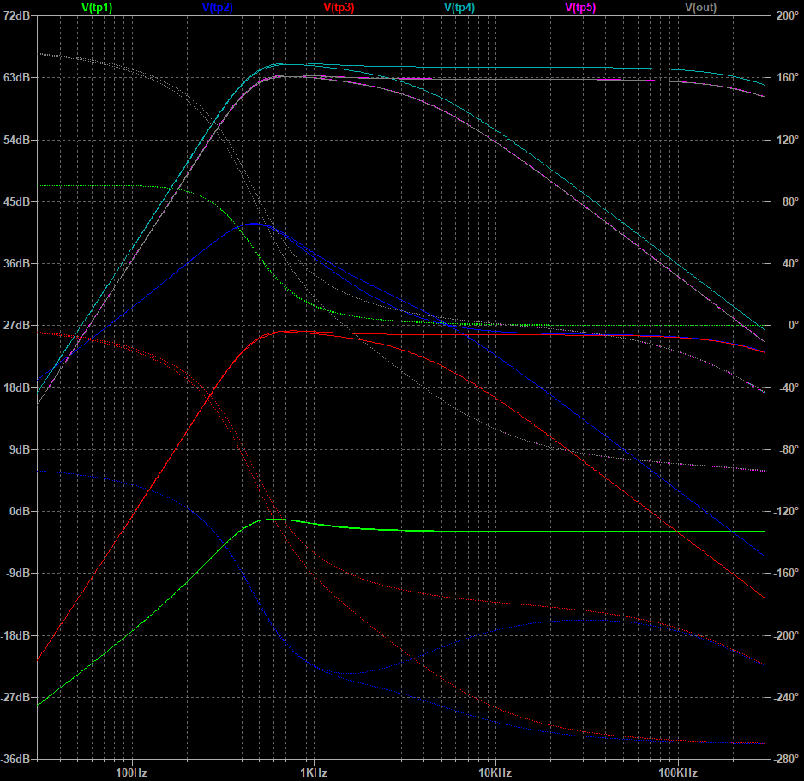The width and height of the screenshot is (804, 781).
Task: Select the blue V(tp2) trace label
Action: (x=218, y=7)
